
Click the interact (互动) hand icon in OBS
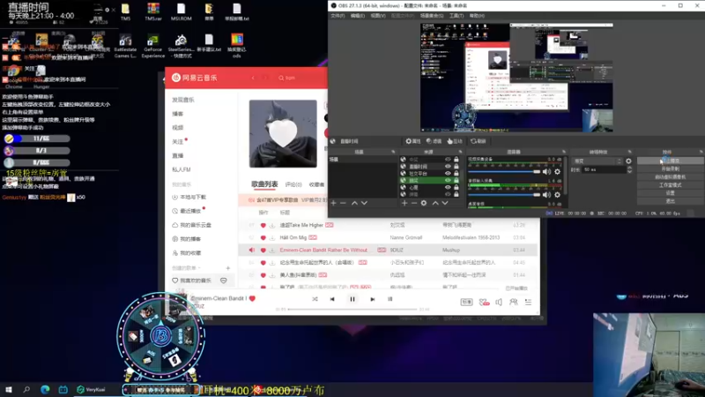pyautogui.click(x=455, y=141)
